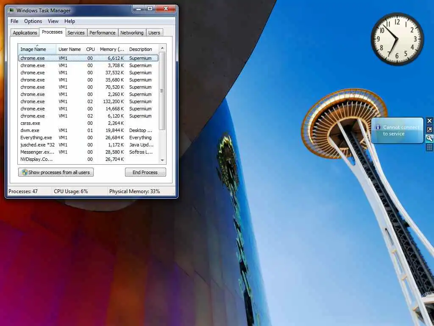Click the End Process button
Screen dimensions: 434x326
[145, 172]
